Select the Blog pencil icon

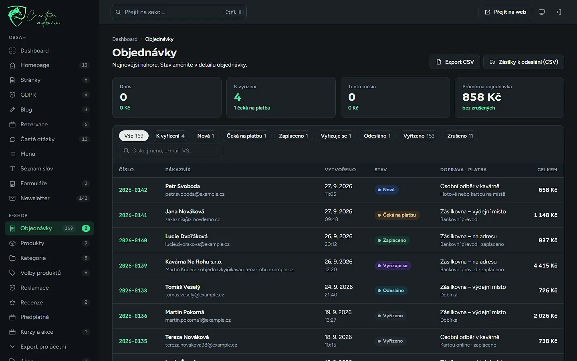(x=12, y=110)
